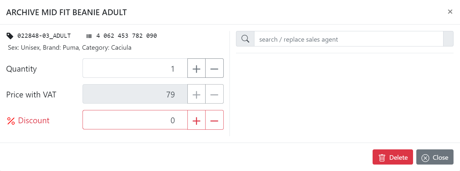This screenshot has height=171, width=460.
Task: Click into the Quantity value field
Action: [x=135, y=68]
